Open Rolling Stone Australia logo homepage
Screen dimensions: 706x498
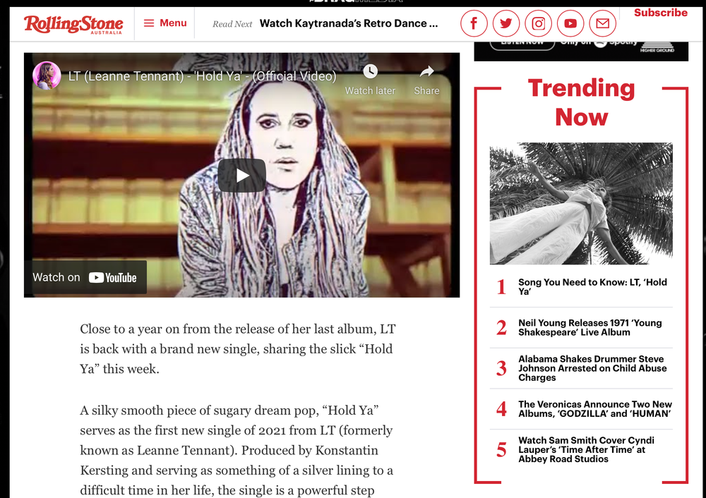[73, 24]
